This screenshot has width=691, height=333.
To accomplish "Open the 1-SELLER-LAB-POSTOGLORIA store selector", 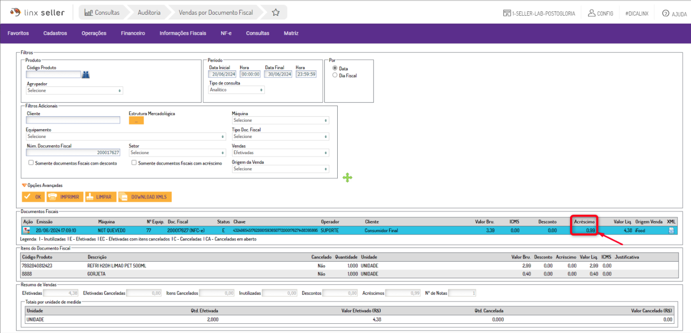I will 539,13.
